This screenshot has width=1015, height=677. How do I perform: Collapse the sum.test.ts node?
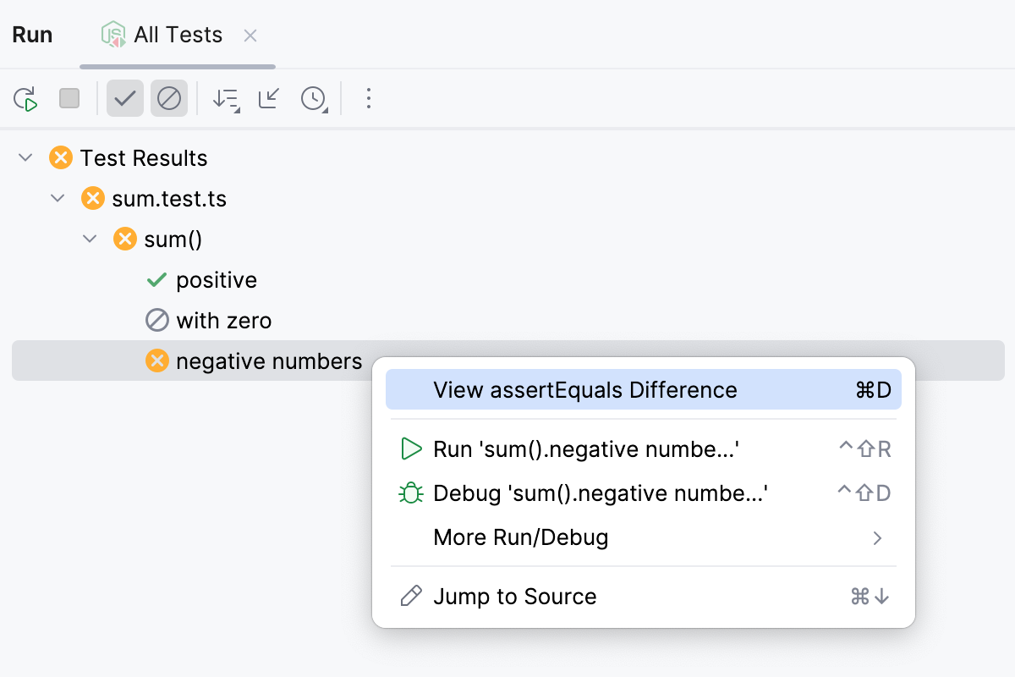tap(58, 199)
